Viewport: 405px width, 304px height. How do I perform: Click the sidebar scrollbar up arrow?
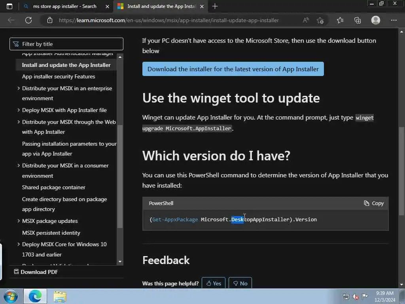(120, 57)
